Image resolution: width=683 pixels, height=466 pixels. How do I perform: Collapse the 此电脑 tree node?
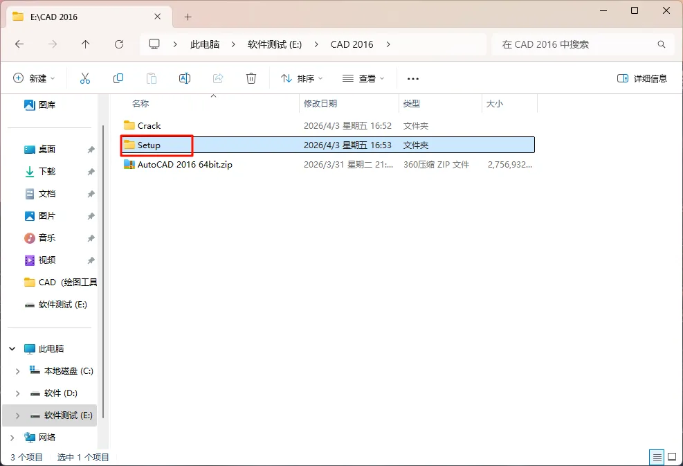(x=12, y=349)
